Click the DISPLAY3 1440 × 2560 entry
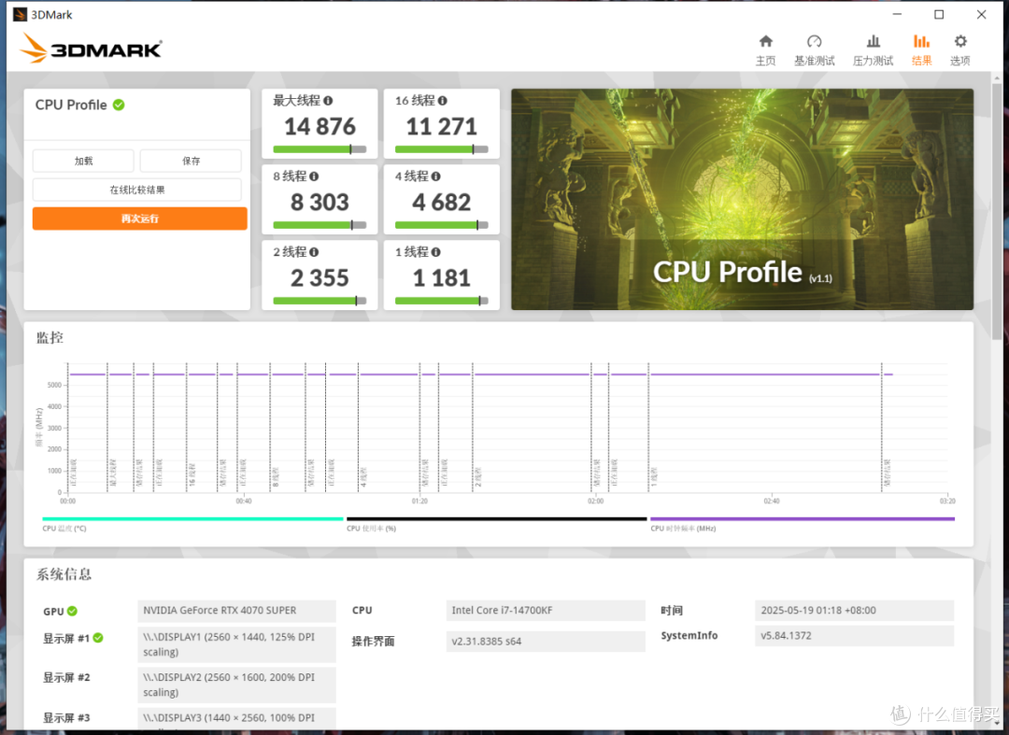The image size is (1009, 735). click(236, 719)
